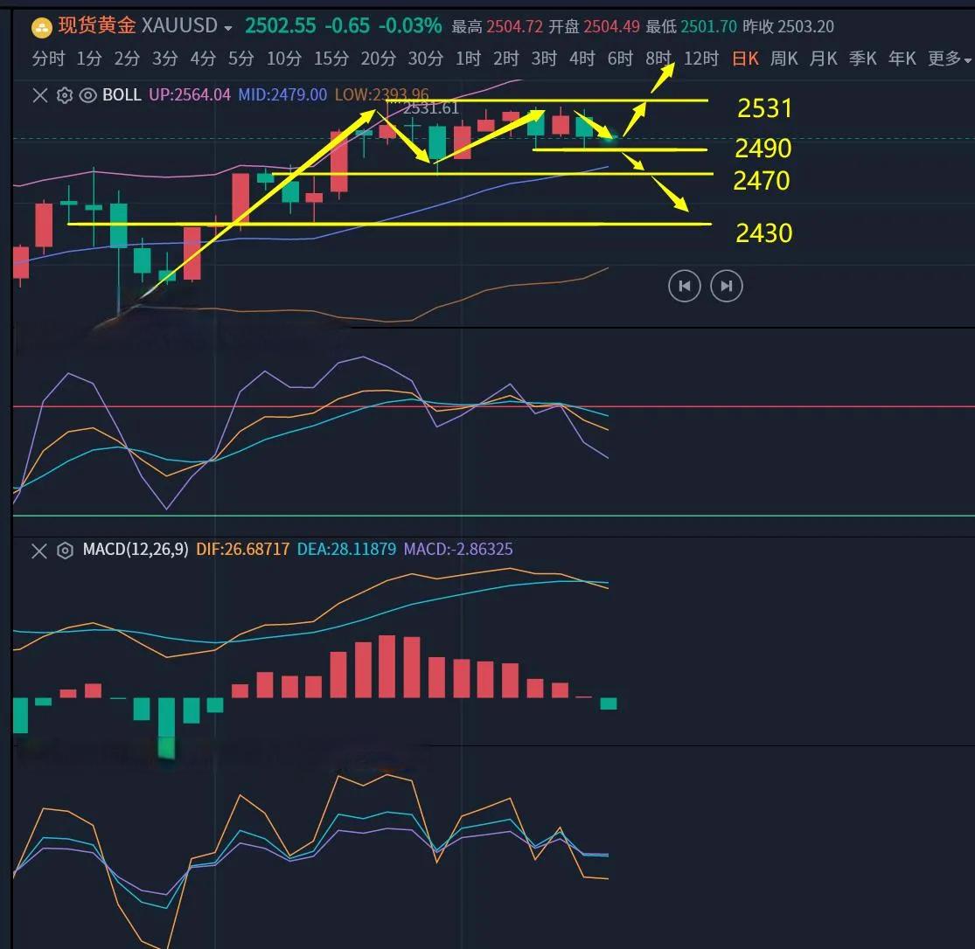Open the 更多 timeframe dropdown
The height and width of the screenshot is (949, 975).
[950, 59]
